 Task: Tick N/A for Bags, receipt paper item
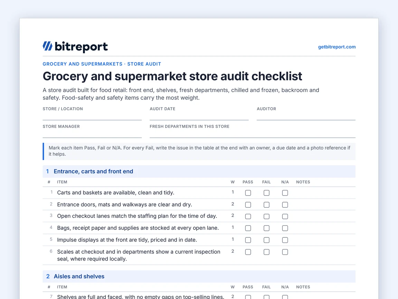click(285, 228)
